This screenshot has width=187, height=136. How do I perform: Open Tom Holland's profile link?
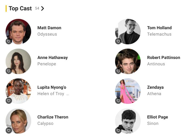[x=159, y=28]
